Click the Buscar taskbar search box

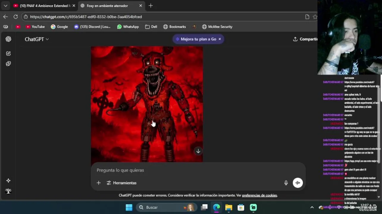click(166, 207)
